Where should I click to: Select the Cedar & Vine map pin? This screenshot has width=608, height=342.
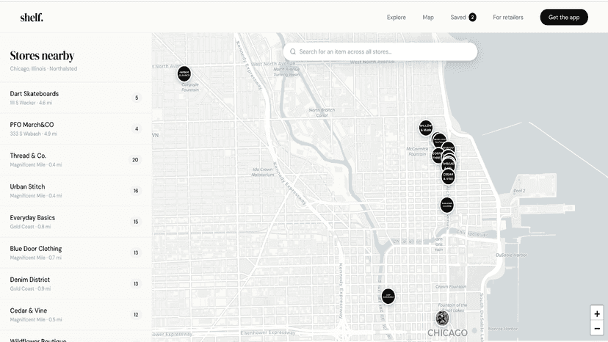(x=448, y=176)
